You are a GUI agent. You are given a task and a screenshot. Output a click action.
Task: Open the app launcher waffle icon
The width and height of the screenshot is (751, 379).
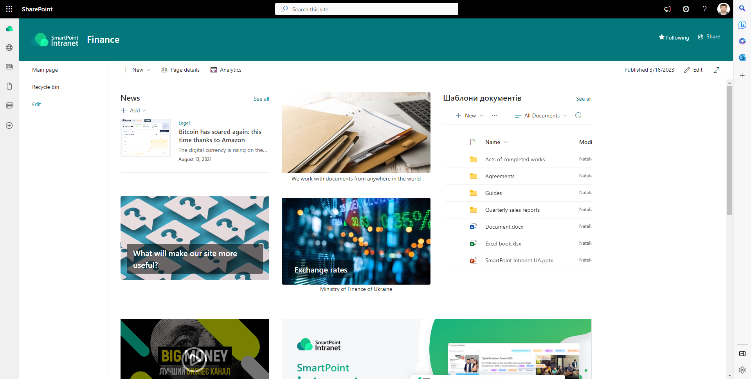click(x=9, y=9)
